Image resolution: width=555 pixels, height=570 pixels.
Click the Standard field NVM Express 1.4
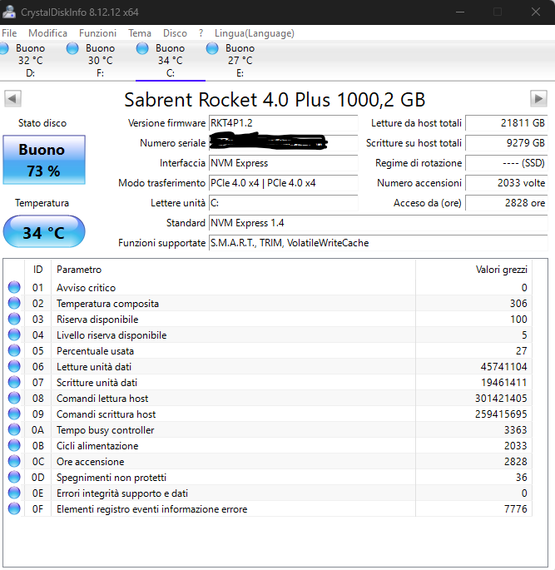[x=379, y=223]
